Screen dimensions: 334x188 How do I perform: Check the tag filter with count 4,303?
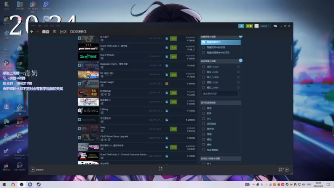tap(203, 67)
